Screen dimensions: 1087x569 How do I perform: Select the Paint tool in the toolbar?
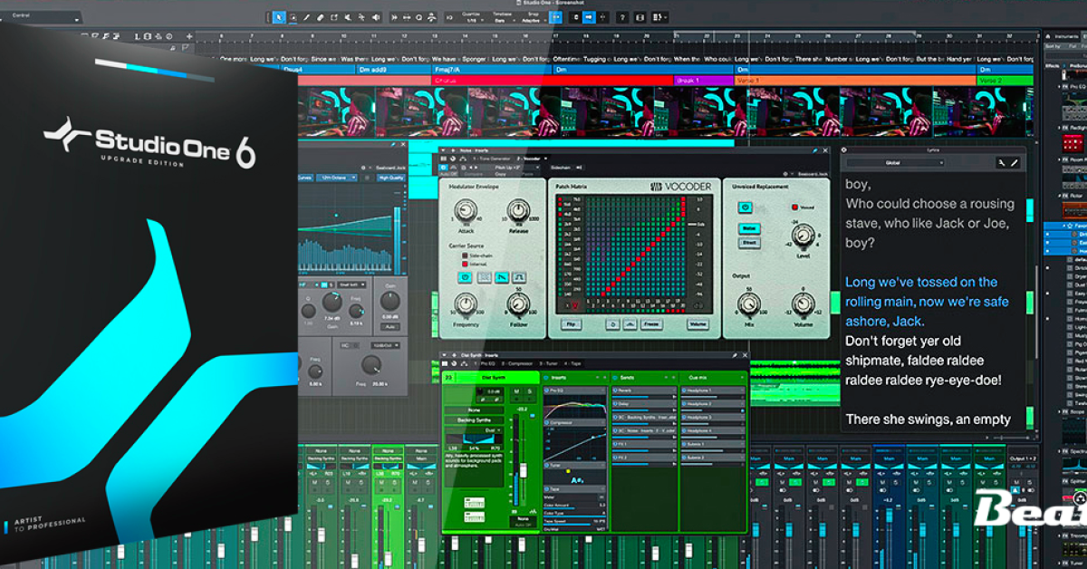306,17
